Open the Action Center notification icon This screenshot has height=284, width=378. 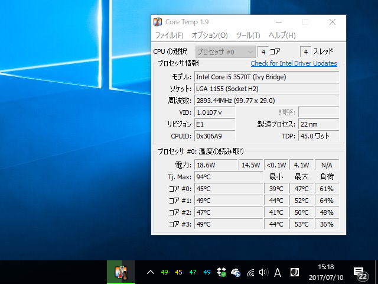(x=360, y=273)
